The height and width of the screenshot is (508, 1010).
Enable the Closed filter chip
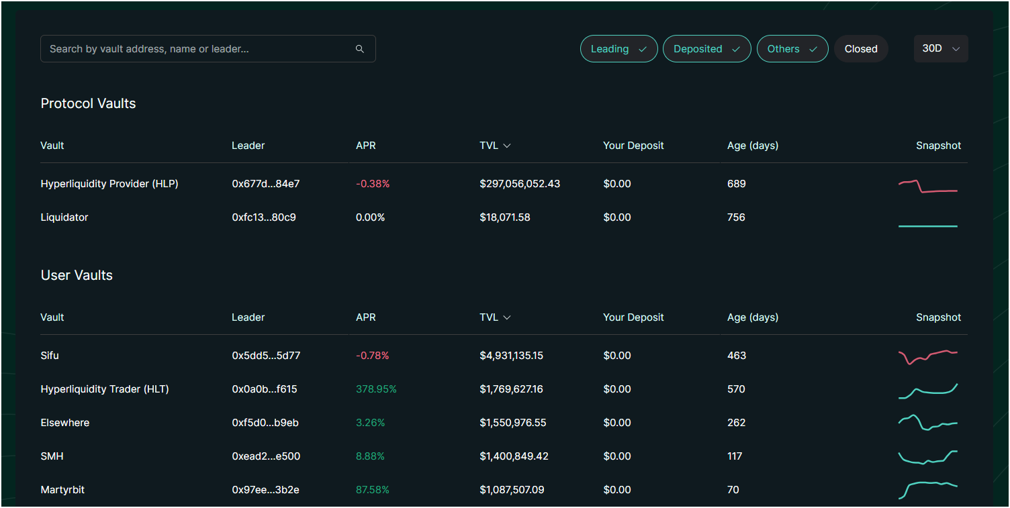point(861,49)
